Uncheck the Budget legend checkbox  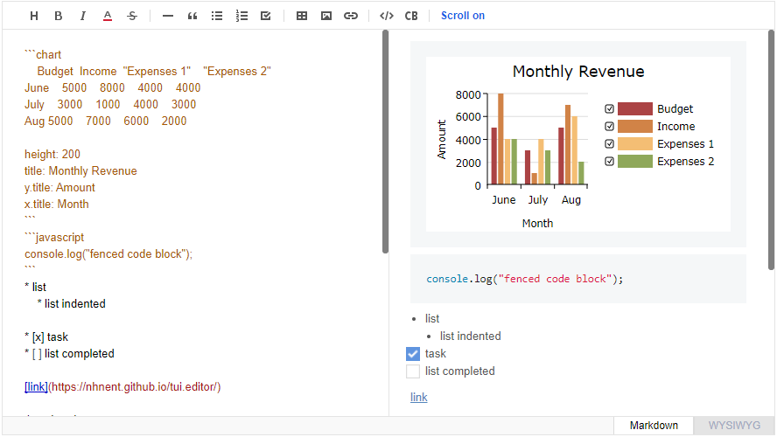coord(610,109)
